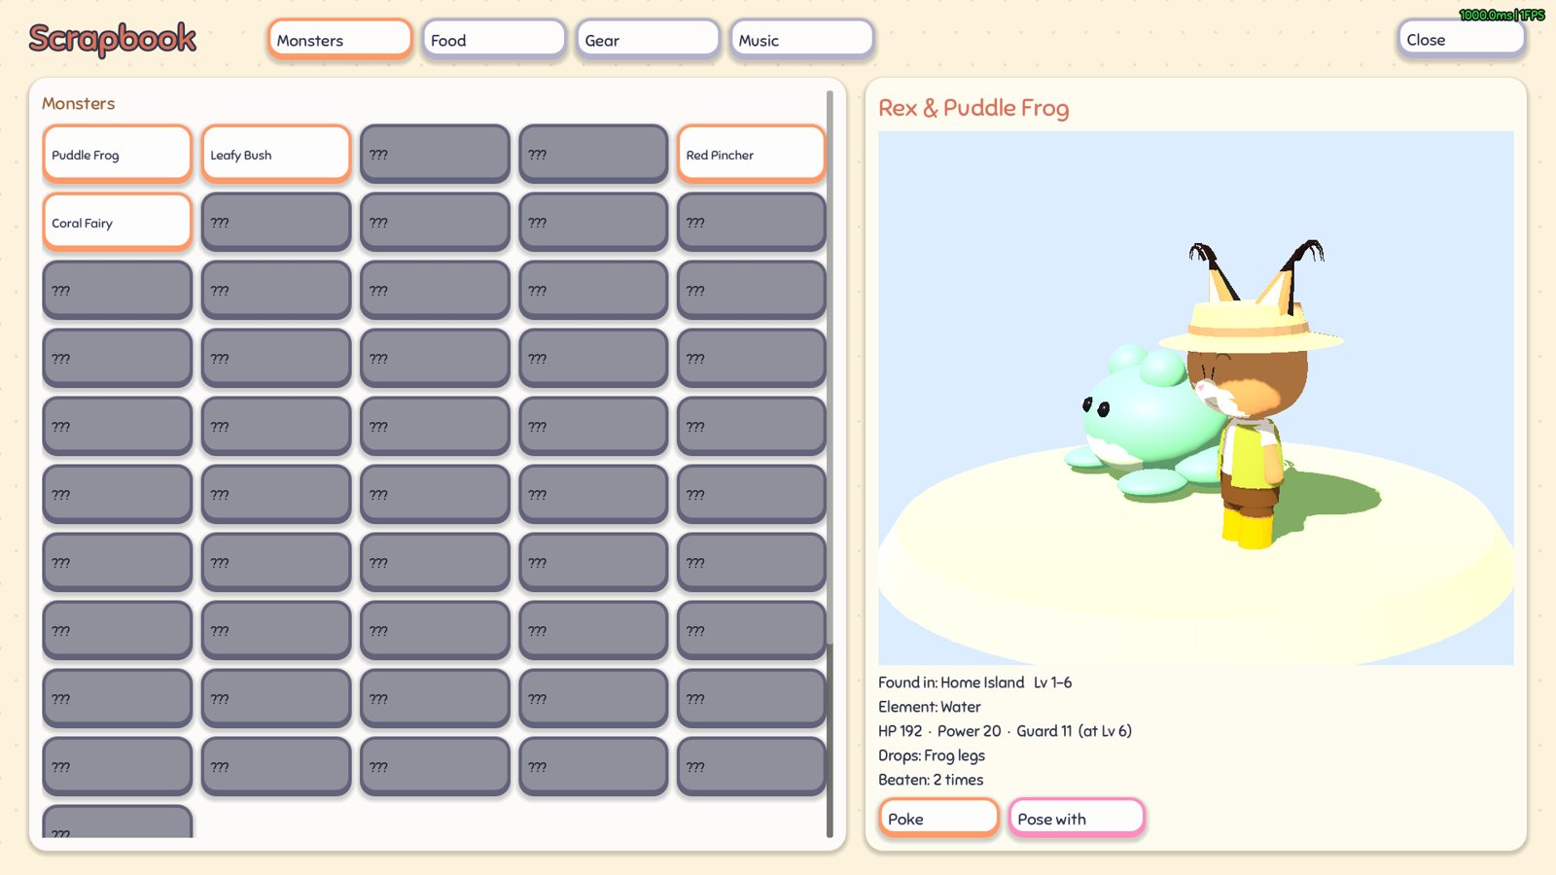Open the Leafy Bush entry
1556x875 pixels.
(276, 155)
